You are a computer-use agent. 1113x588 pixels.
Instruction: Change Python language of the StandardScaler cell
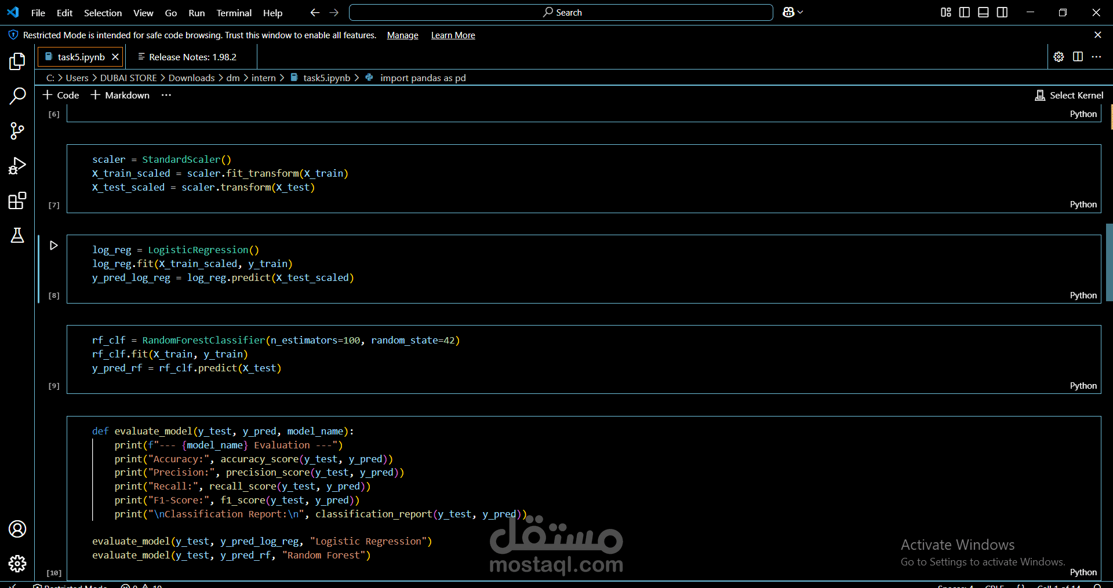pyautogui.click(x=1083, y=204)
